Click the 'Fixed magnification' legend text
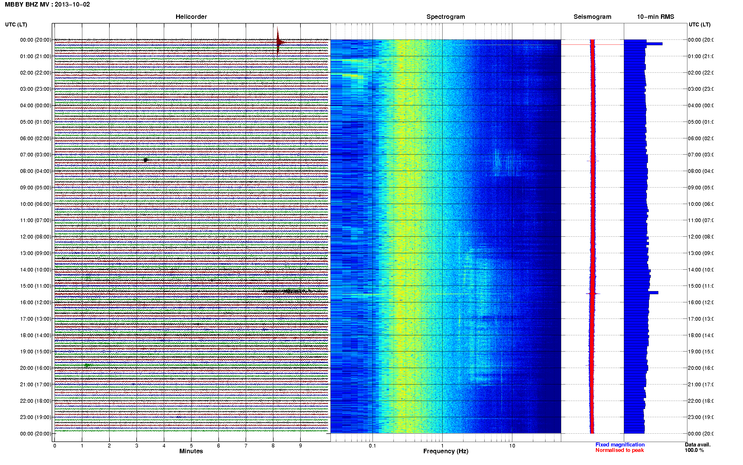 click(x=620, y=445)
